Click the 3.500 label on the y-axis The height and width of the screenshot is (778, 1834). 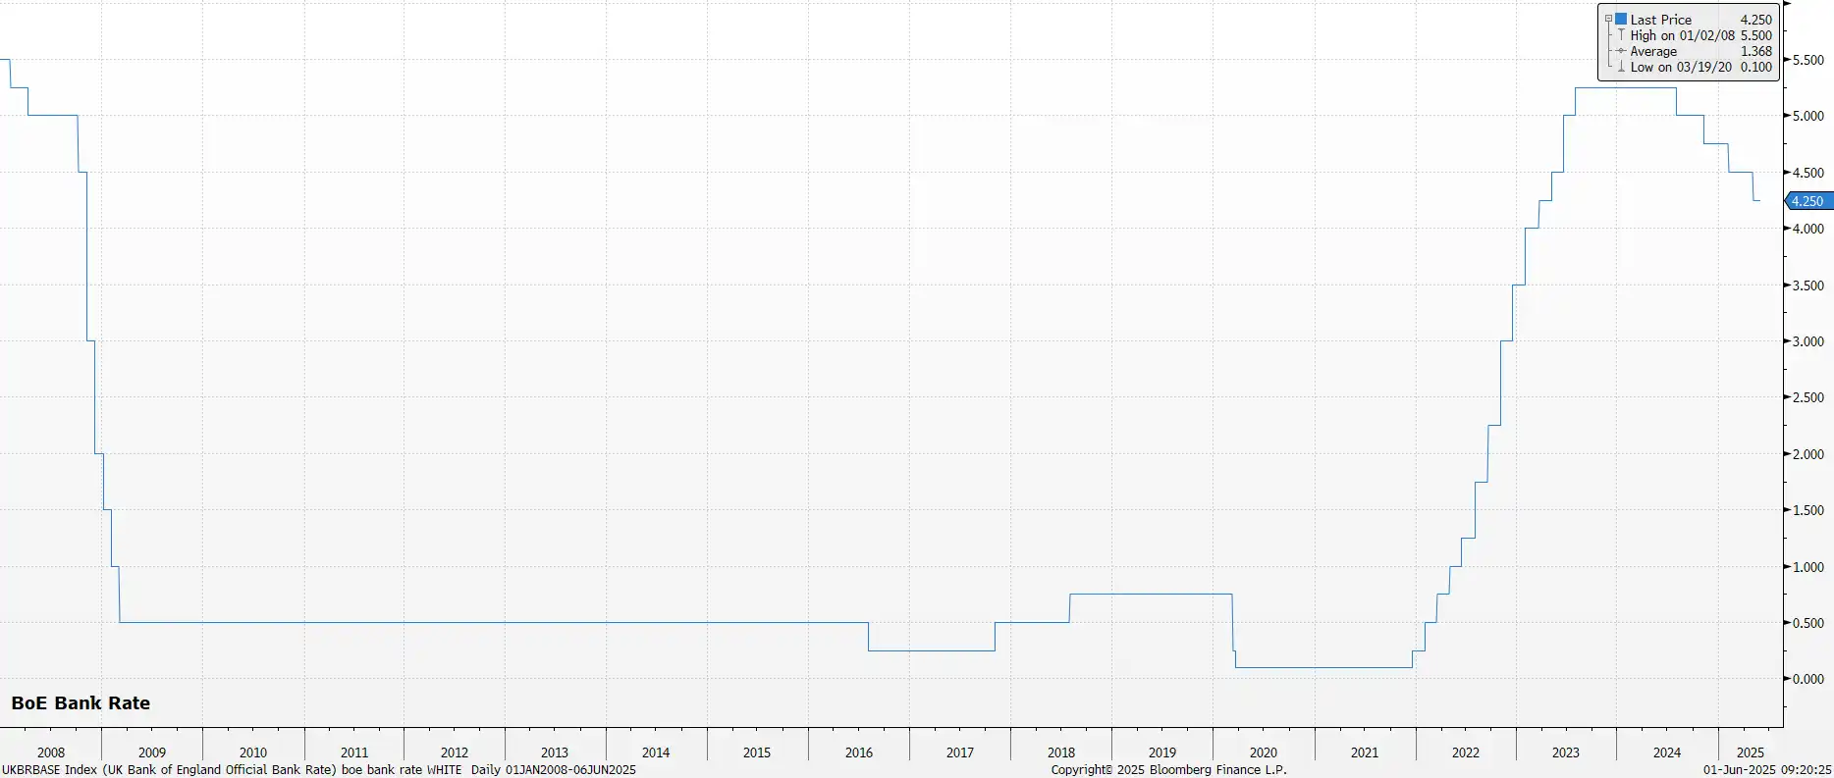tap(1808, 285)
